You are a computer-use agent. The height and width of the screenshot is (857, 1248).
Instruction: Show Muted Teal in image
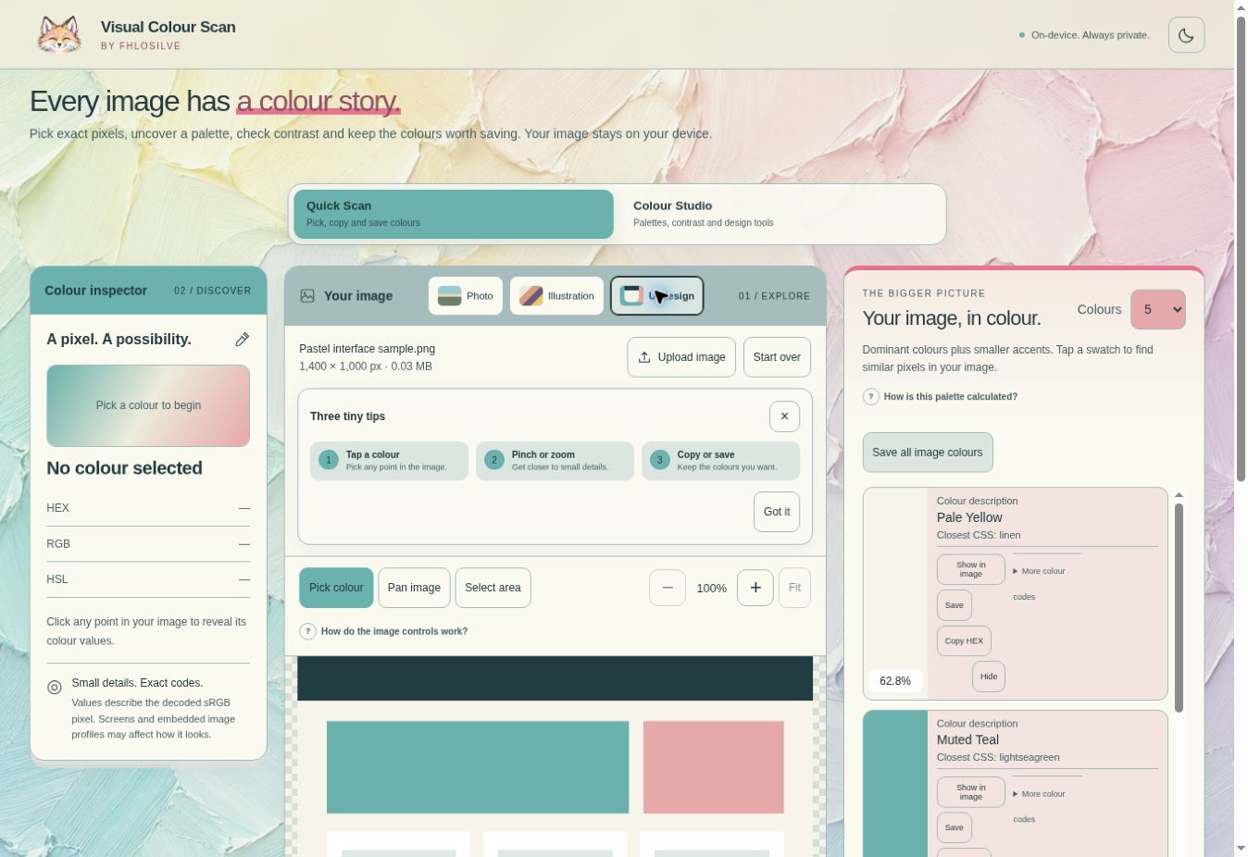[x=971, y=792]
